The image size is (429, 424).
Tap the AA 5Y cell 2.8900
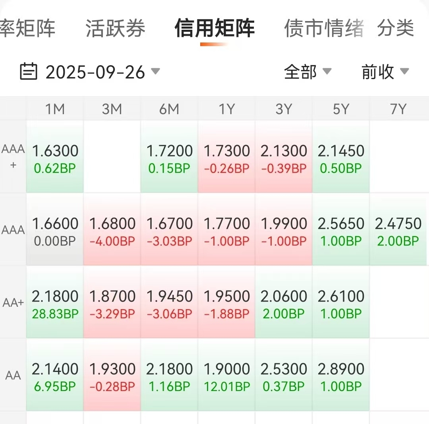pyautogui.click(x=341, y=375)
